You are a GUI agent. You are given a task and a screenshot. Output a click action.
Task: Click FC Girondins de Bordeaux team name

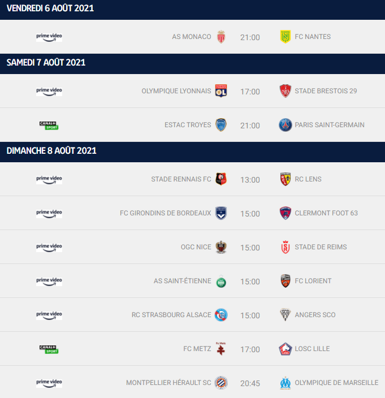[166, 213]
